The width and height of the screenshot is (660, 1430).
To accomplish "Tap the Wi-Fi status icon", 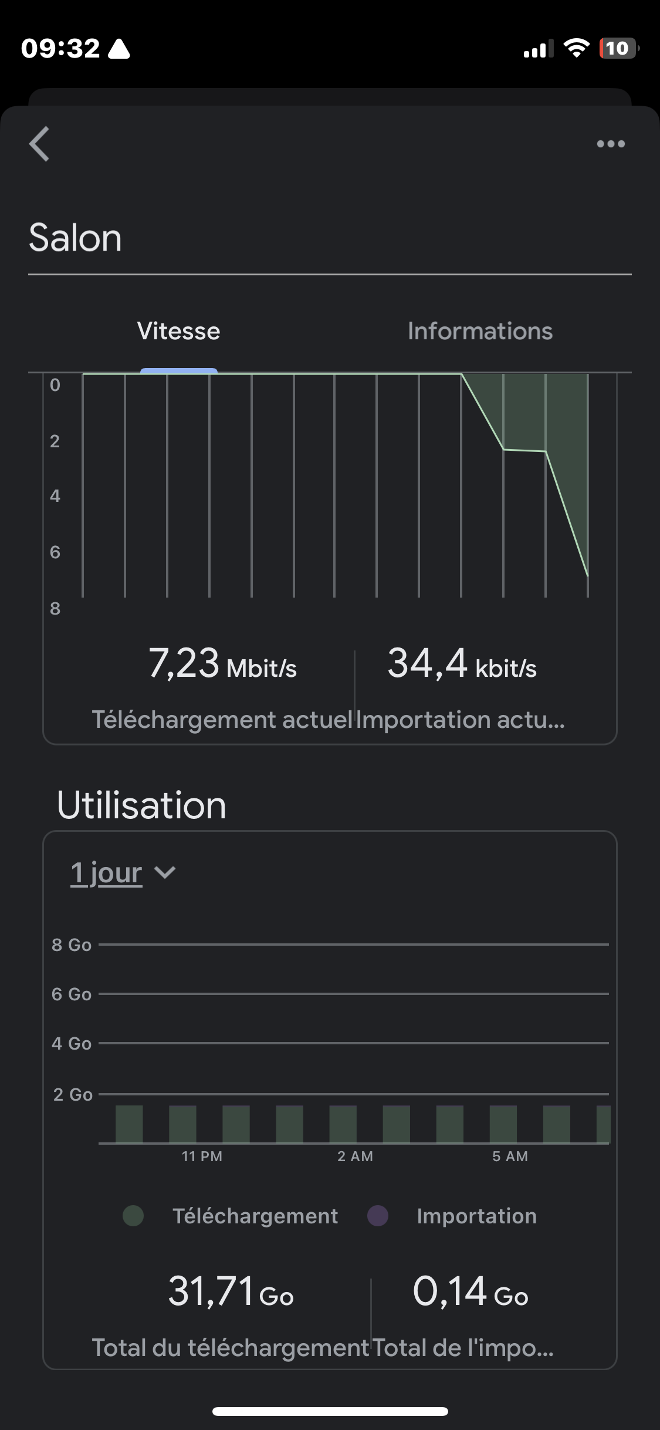I will click(576, 48).
